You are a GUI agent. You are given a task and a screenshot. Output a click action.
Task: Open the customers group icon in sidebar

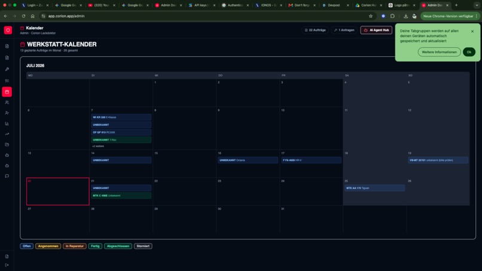coord(7,102)
